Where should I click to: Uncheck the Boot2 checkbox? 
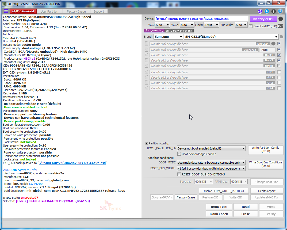tap(279, 60)
